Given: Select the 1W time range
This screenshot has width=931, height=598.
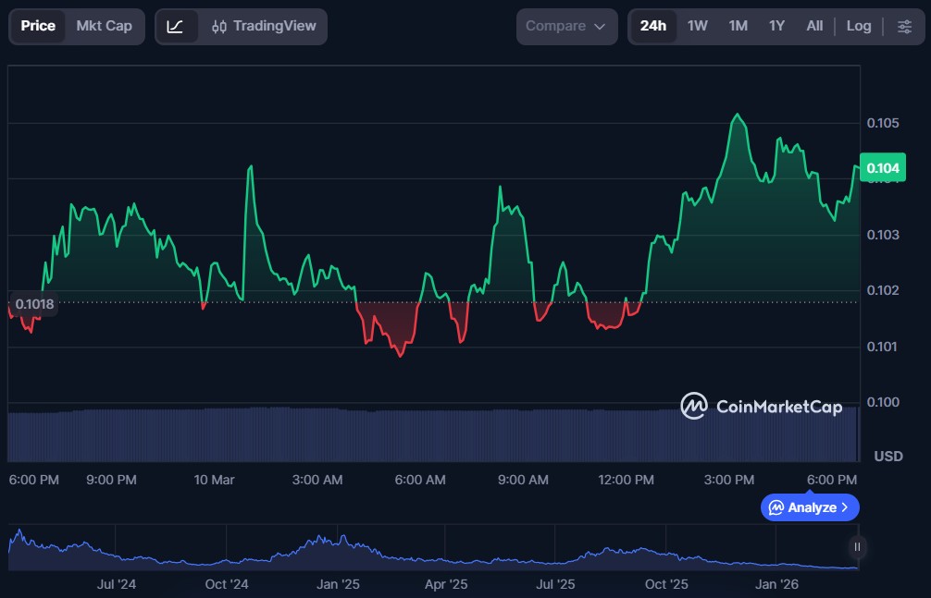Looking at the screenshot, I should (697, 26).
